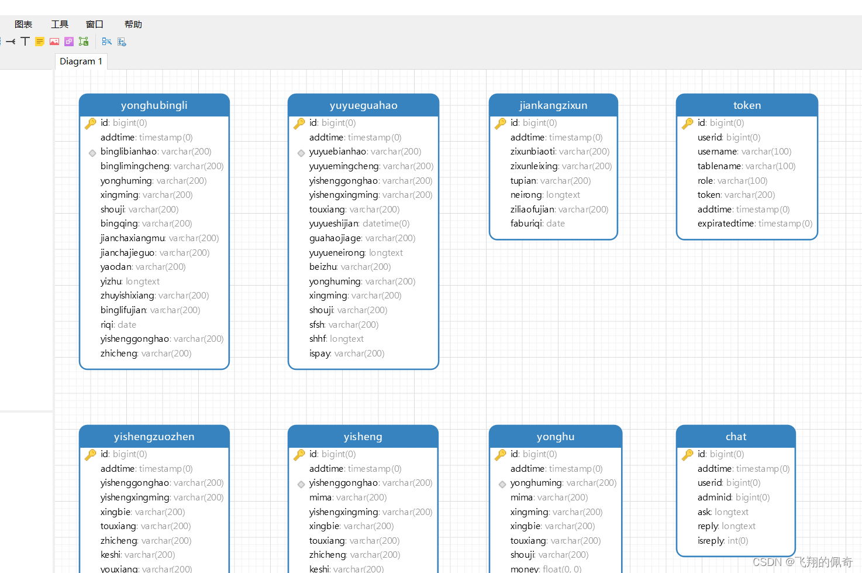Click the yuyueneirong longtext field
The image size is (862, 573).
pyautogui.click(x=356, y=253)
